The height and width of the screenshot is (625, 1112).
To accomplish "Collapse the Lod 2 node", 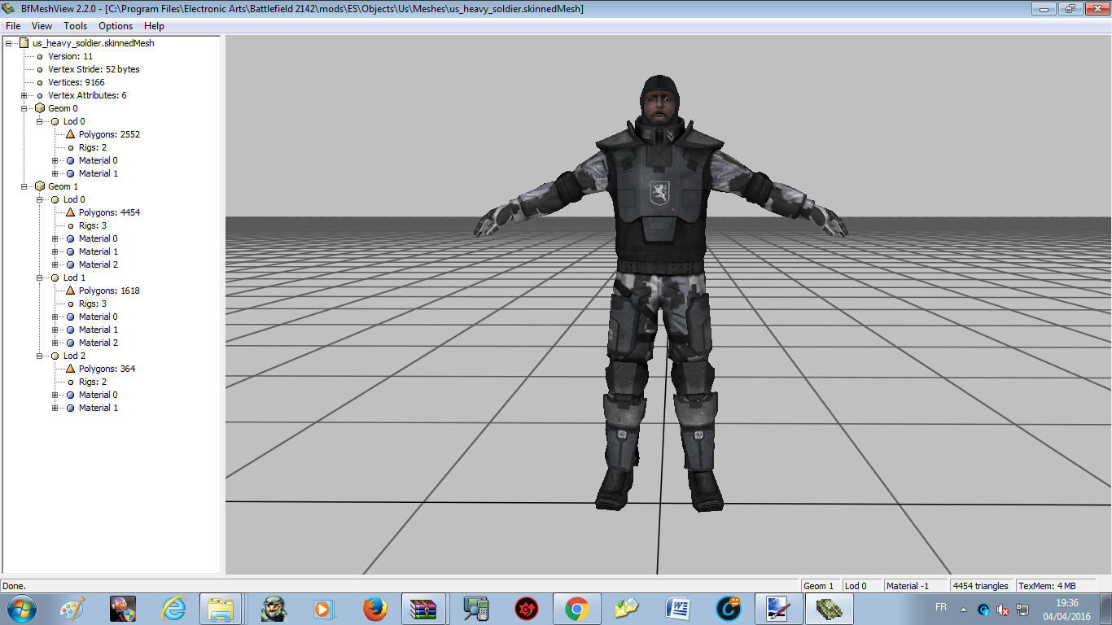I will click(x=39, y=356).
